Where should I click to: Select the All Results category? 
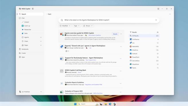(x=144, y=36)
